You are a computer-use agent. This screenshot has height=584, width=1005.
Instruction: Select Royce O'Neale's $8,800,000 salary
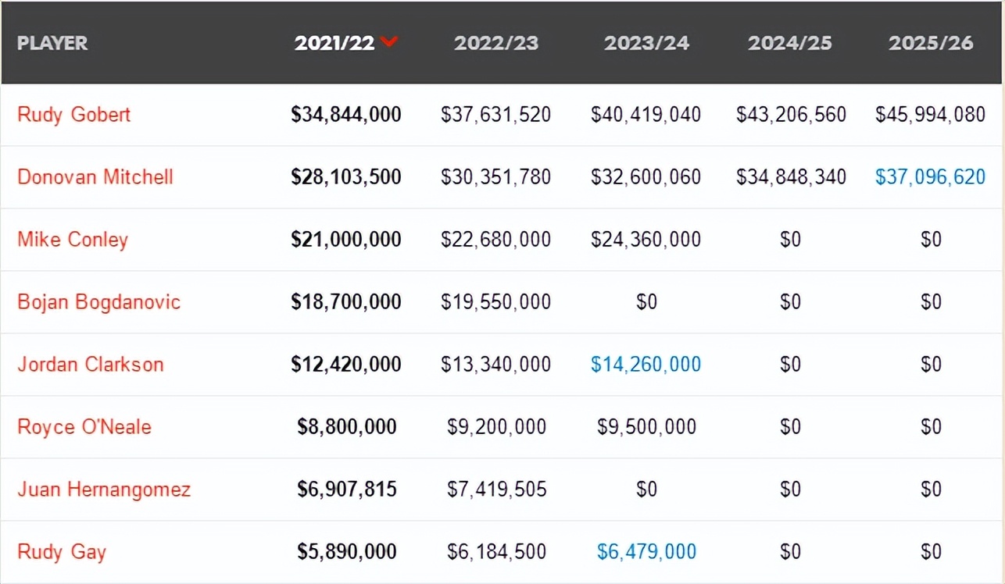tap(347, 427)
